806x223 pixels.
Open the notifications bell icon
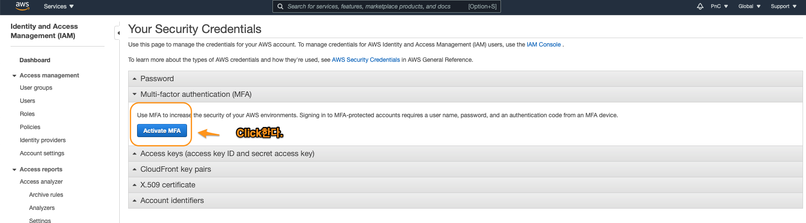click(700, 6)
